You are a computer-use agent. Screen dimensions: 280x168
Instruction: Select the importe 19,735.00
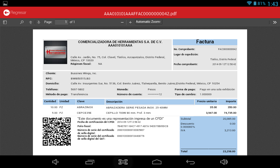coord(230,113)
